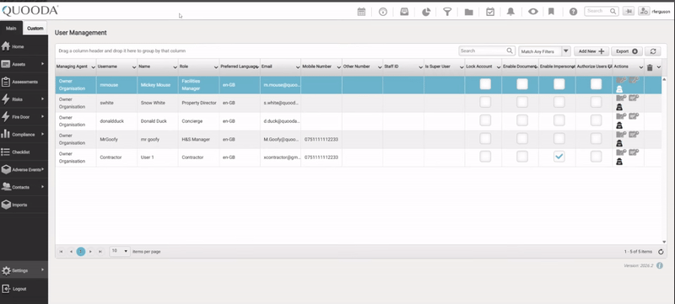675x304 pixels.
Task: Impersonate user icon in MrGoofy row
Action: [619, 143]
